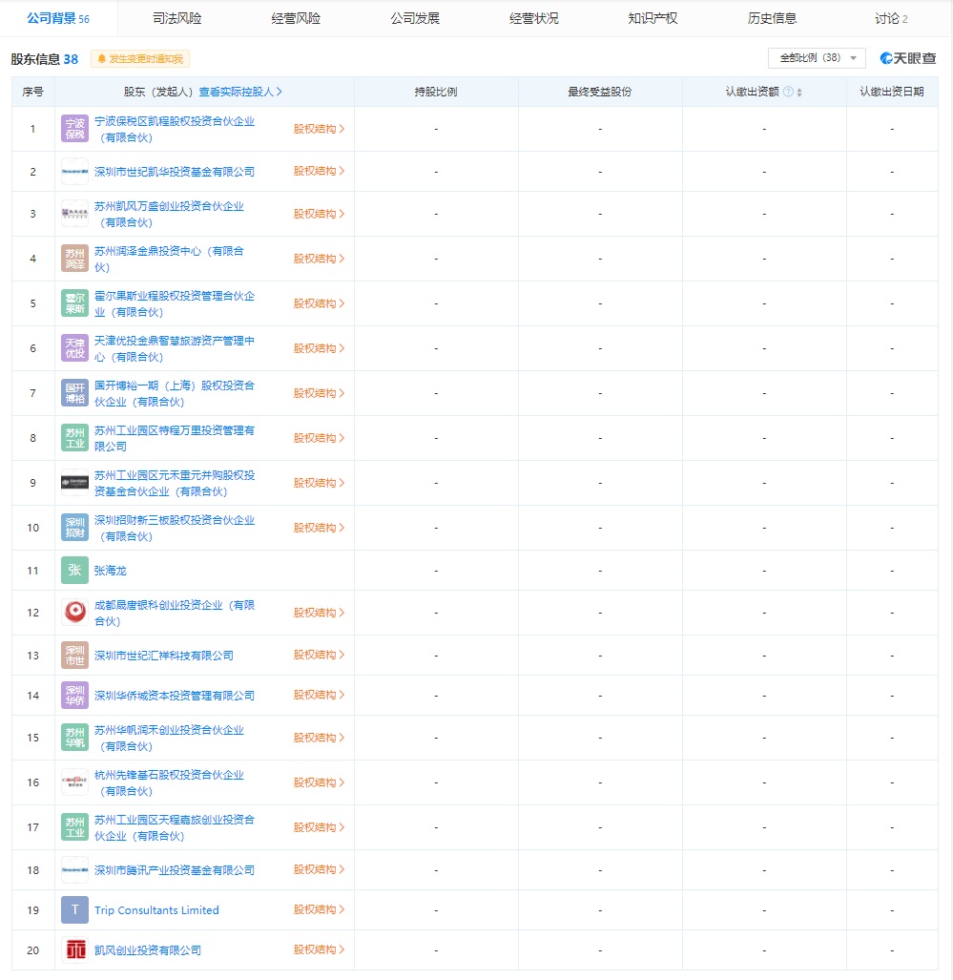Click the 凯风创业投资 red logo
Screen dimensions: 953x980
74,950
